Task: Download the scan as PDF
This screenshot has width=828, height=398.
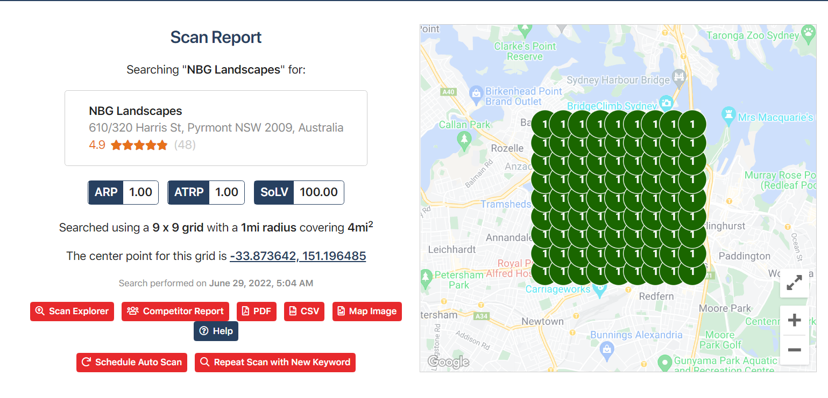Action: (x=257, y=312)
